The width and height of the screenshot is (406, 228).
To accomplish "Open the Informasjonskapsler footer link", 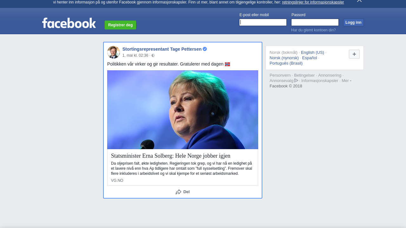I will (320, 81).
